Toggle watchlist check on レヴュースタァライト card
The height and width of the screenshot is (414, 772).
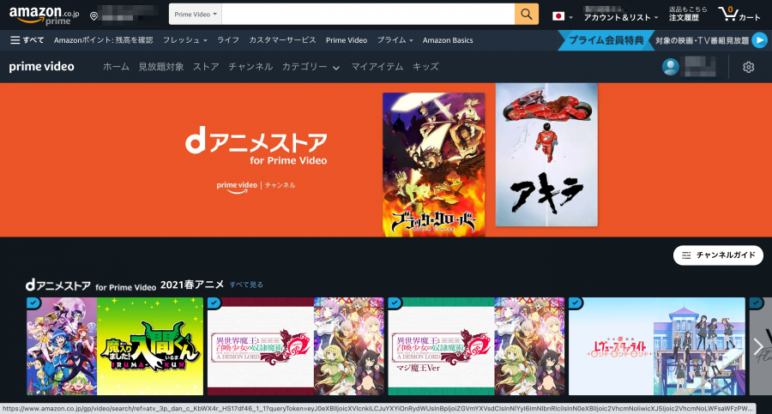[576, 303]
